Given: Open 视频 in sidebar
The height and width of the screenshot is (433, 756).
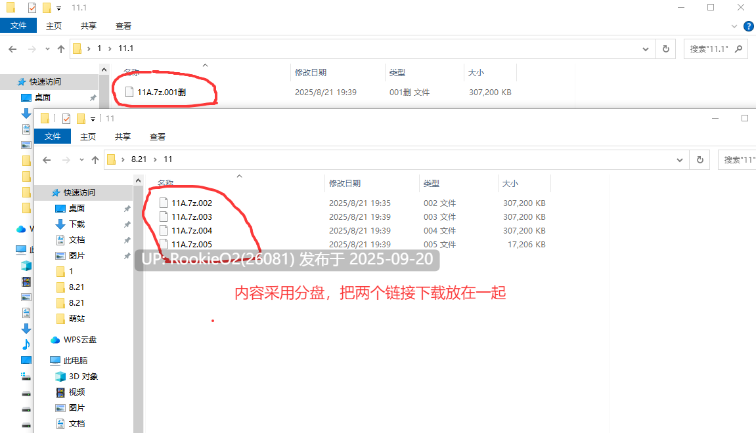Looking at the screenshot, I should coord(77,392).
